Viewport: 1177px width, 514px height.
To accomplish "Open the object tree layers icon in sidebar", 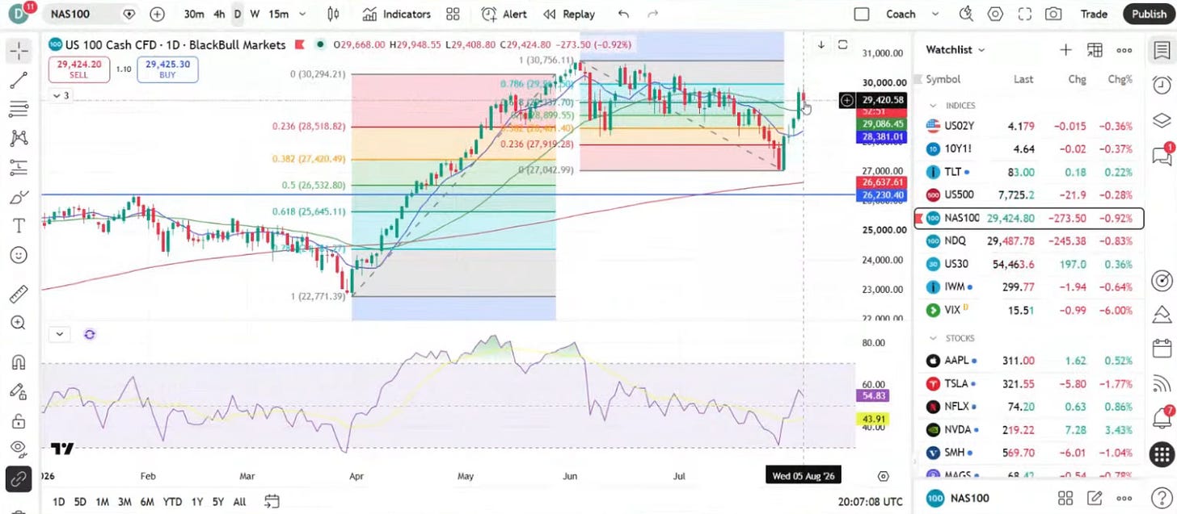I will point(1162,120).
